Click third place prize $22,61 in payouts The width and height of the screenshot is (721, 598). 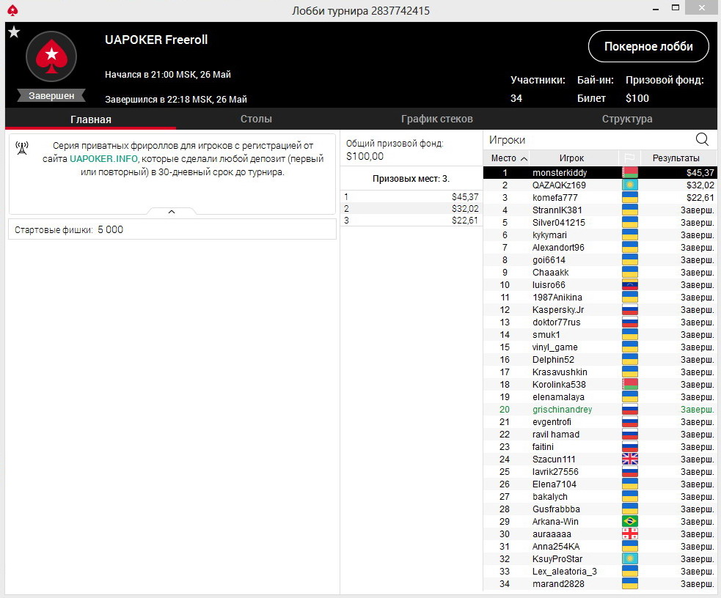pos(465,221)
